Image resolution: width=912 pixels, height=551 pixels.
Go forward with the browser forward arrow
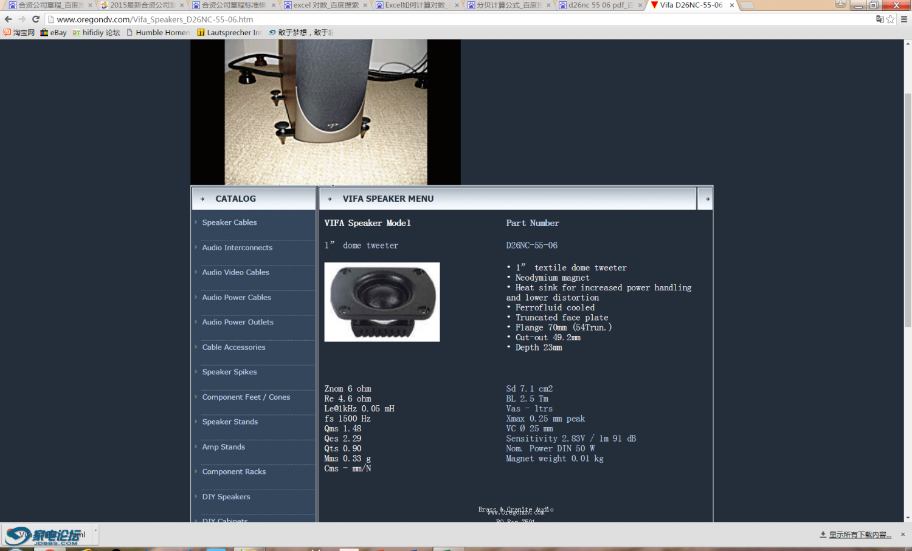(22, 19)
